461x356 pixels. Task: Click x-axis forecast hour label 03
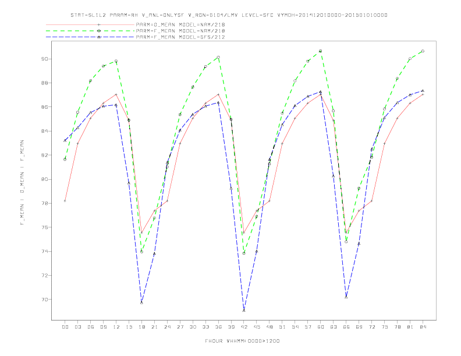point(77,327)
